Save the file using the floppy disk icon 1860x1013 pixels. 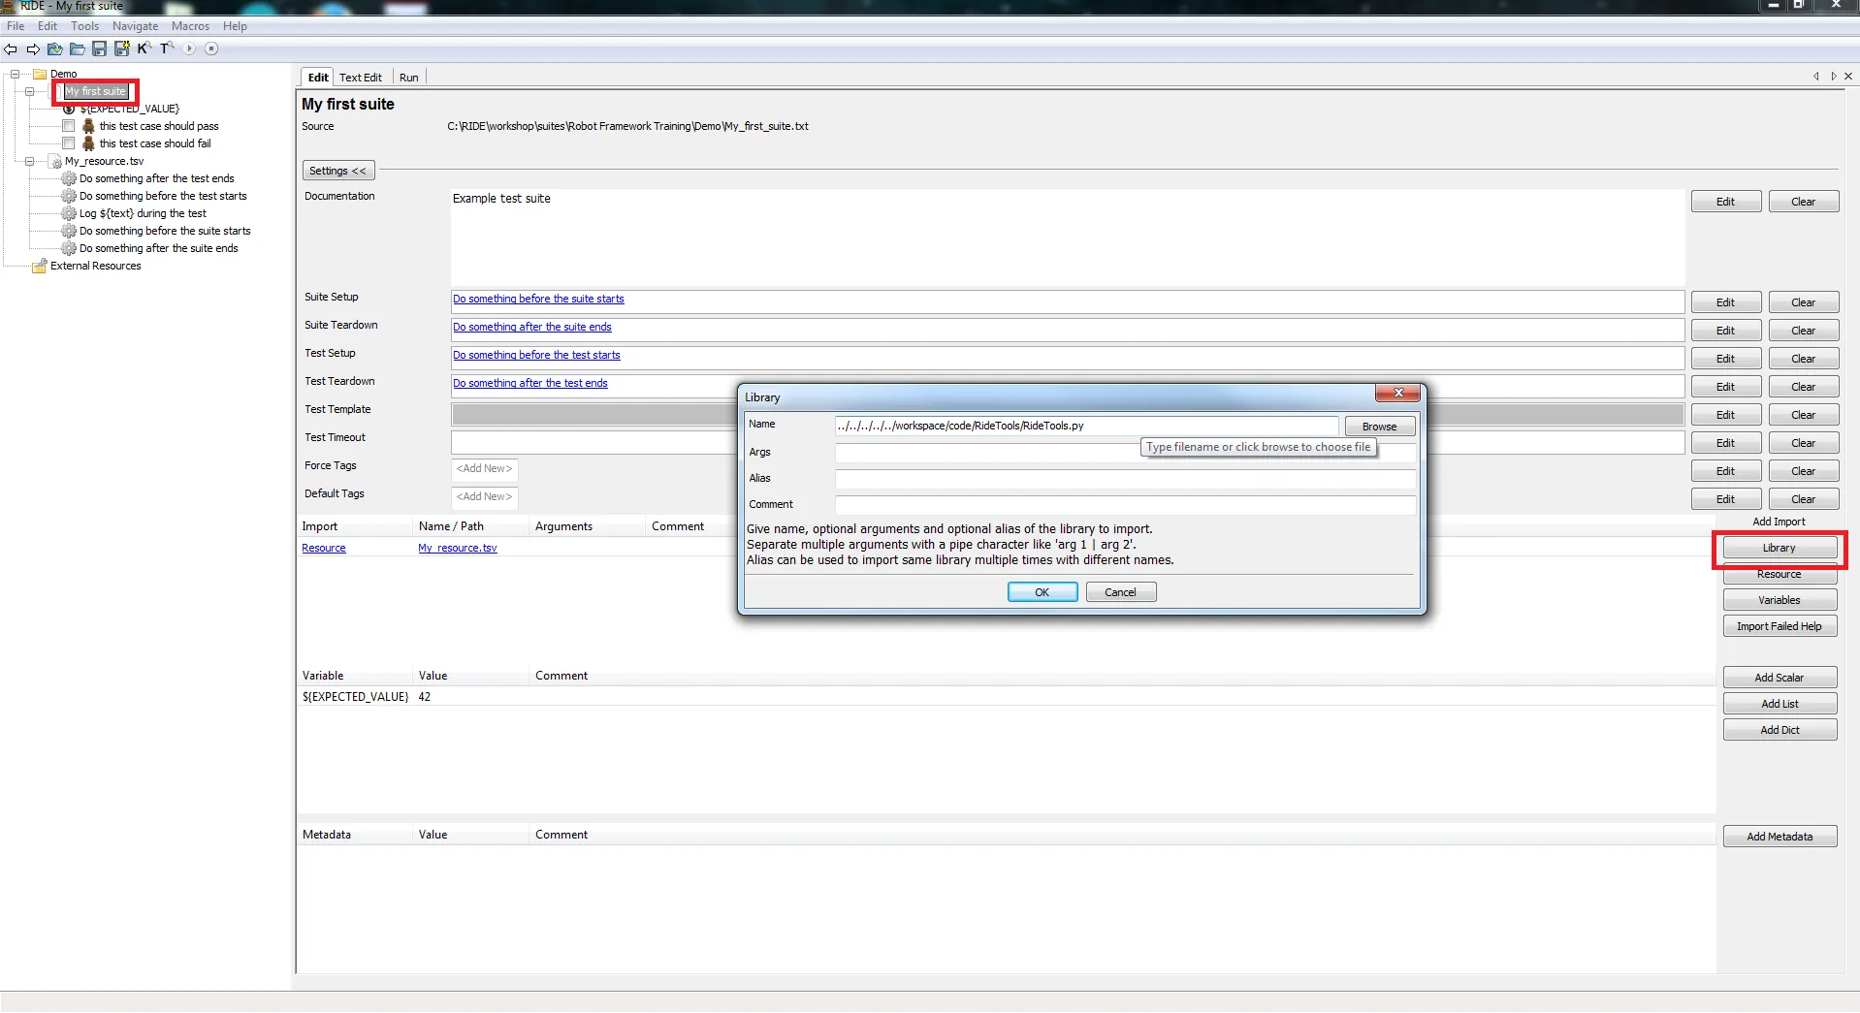click(x=100, y=48)
